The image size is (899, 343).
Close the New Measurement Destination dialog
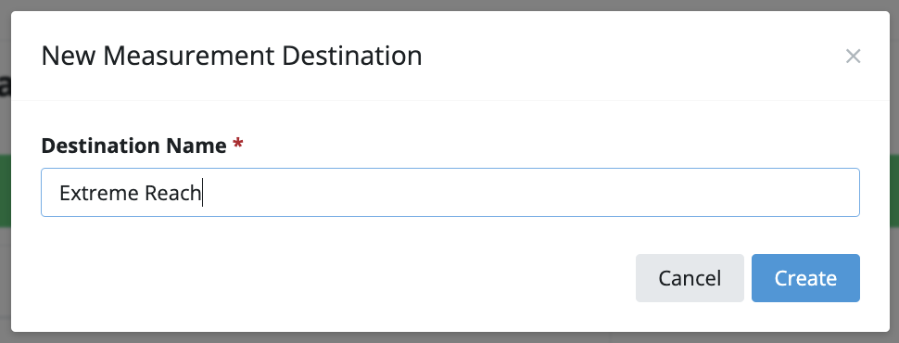click(853, 57)
